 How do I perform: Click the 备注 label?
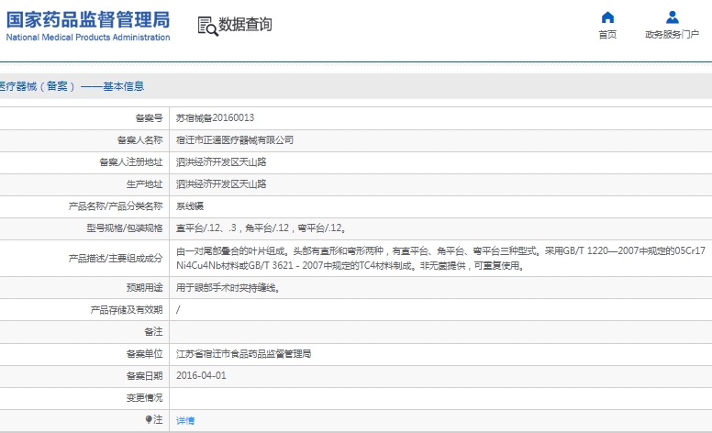153,332
